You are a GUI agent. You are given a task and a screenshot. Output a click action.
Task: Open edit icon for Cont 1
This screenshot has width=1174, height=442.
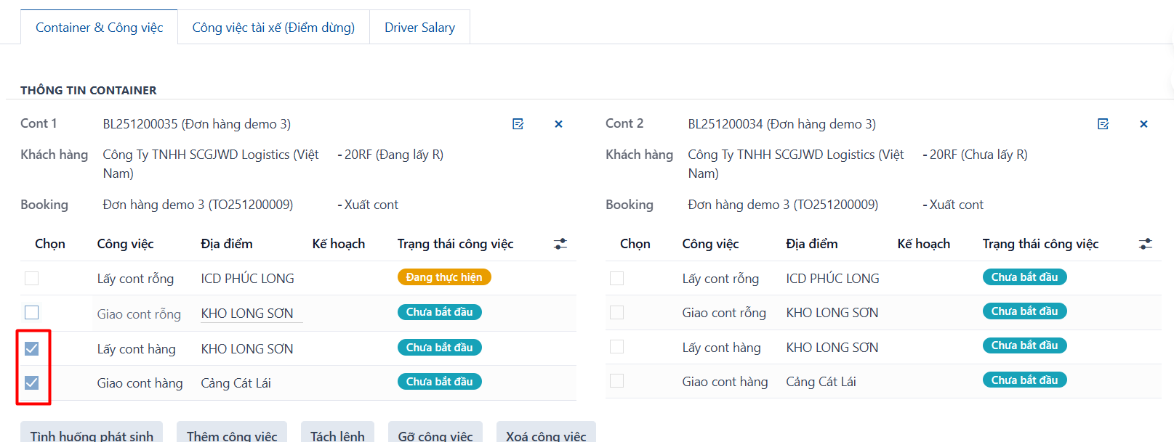point(518,124)
